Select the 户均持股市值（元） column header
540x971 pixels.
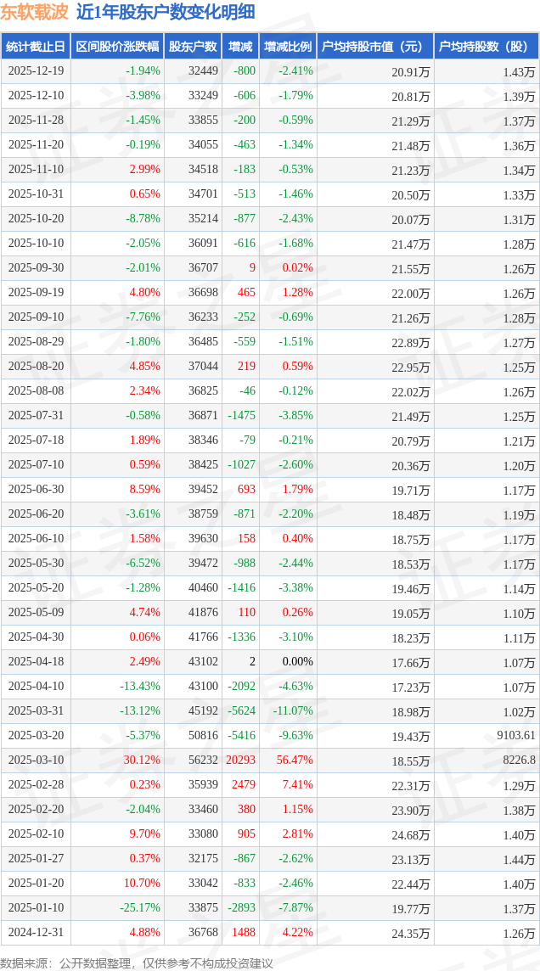374,47
